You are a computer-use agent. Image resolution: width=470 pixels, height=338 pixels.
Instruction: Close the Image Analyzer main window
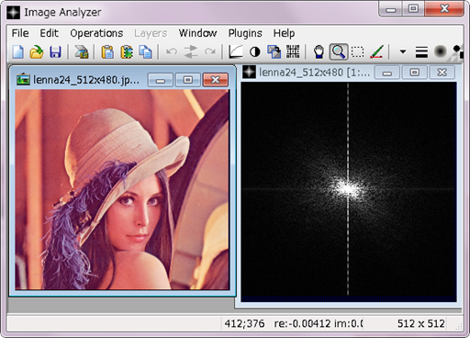(x=444, y=9)
